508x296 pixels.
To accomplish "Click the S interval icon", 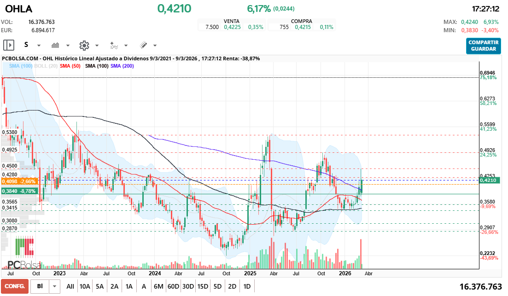I will click(26, 45).
